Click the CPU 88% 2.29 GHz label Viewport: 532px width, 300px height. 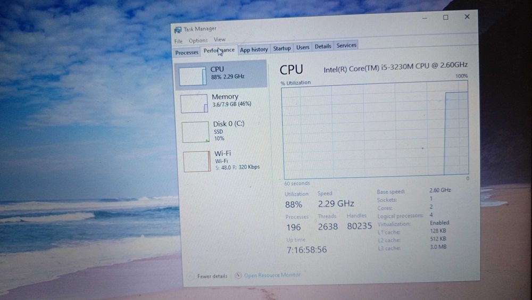227,73
